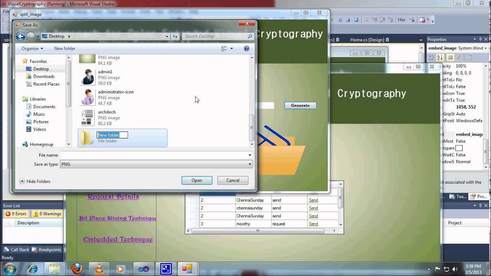Screen dimensions: 491x276
Task: Open the Save as type dropdown
Action: point(156,164)
